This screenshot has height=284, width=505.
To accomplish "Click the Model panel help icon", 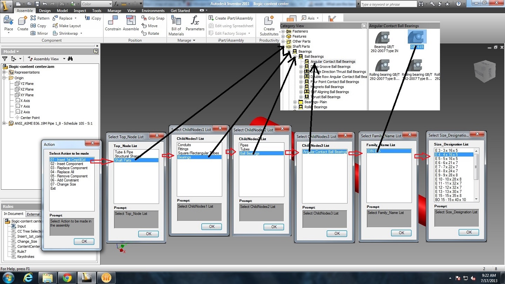I will [96, 51].
